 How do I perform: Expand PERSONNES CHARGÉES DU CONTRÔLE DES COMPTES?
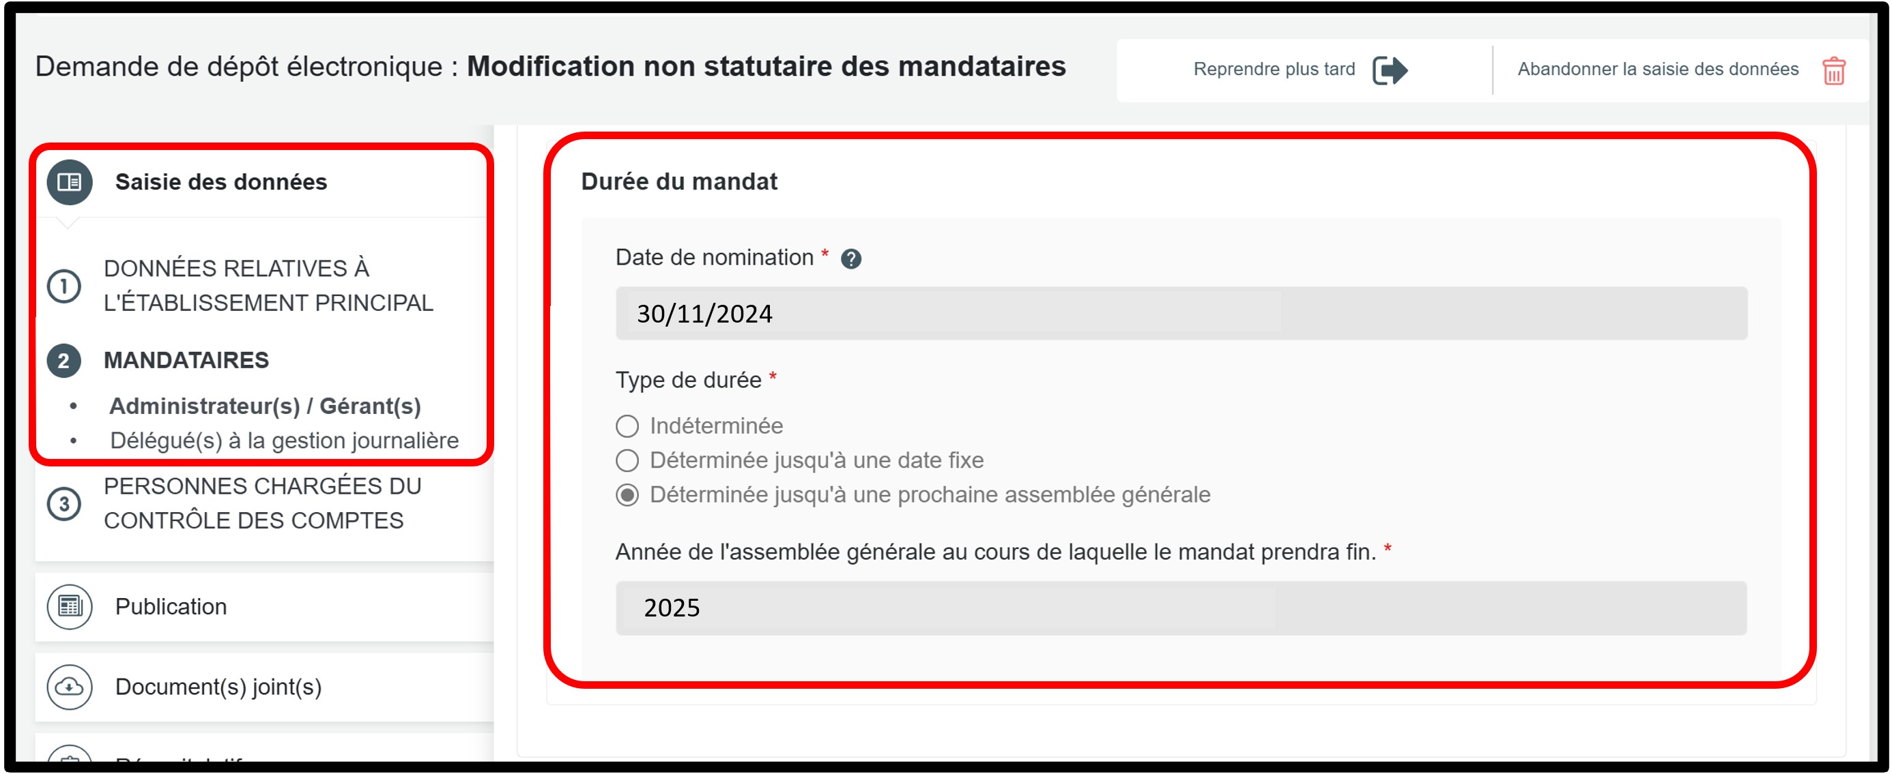262,503
